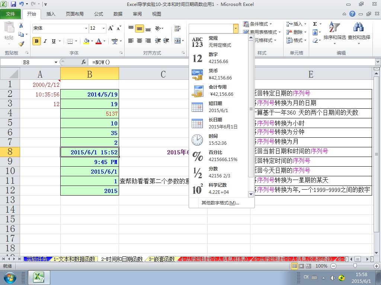This screenshot has width=381, height=285.
Task: Toggle Underline formatting
Action: point(54,41)
